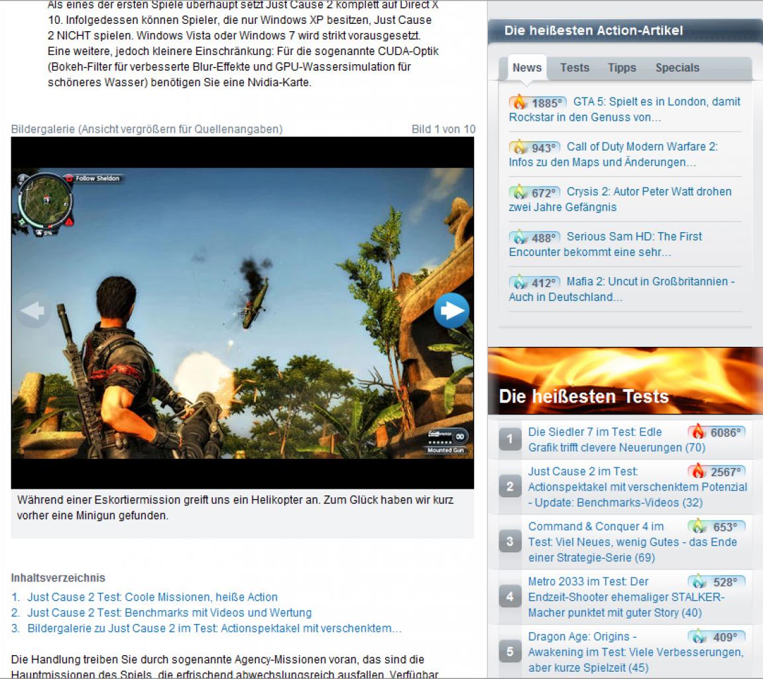The width and height of the screenshot is (763, 679).
Task: Click the Die heißesten Tests flame banner
Action: click(x=625, y=381)
